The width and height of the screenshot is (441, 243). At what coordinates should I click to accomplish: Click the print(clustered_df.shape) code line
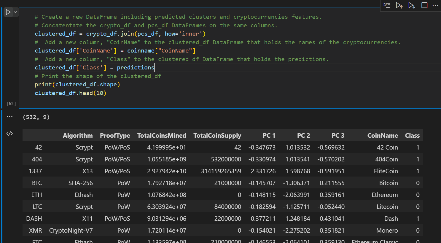click(x=77, y=85)
